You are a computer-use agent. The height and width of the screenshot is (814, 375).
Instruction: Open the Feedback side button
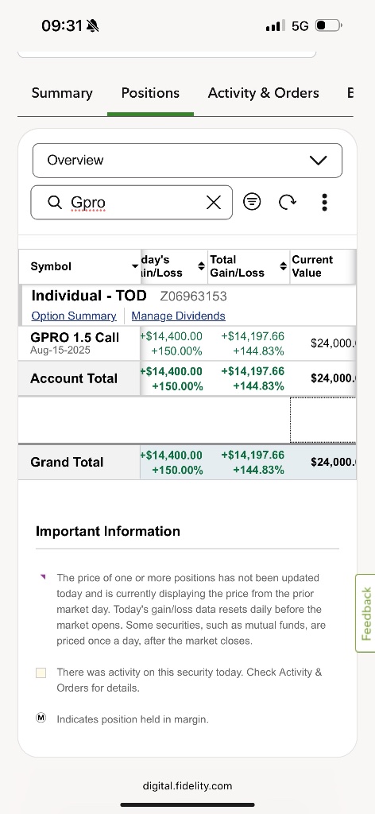pyautogui.click(x=365, y=613)
